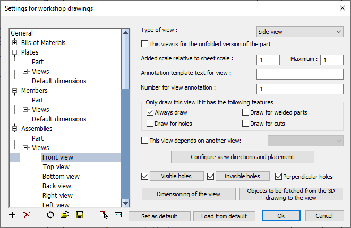The image size is (351, 228).
Task: Open settings with the folder icon
Action: click(x=65, y=215)
